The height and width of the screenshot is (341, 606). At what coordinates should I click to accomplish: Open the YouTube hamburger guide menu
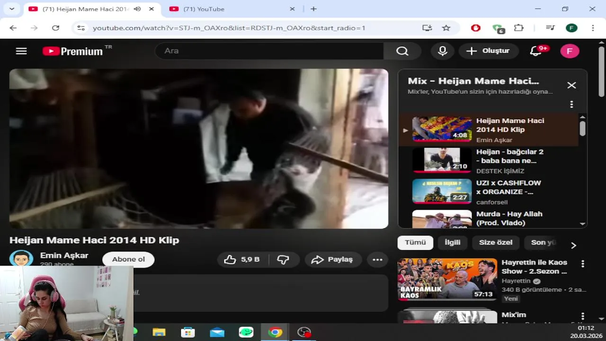click(21, 51)
